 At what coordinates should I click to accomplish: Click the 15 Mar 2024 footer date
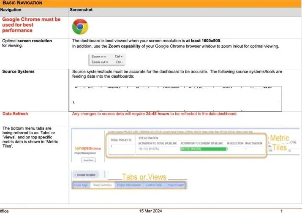coord(150,211)
